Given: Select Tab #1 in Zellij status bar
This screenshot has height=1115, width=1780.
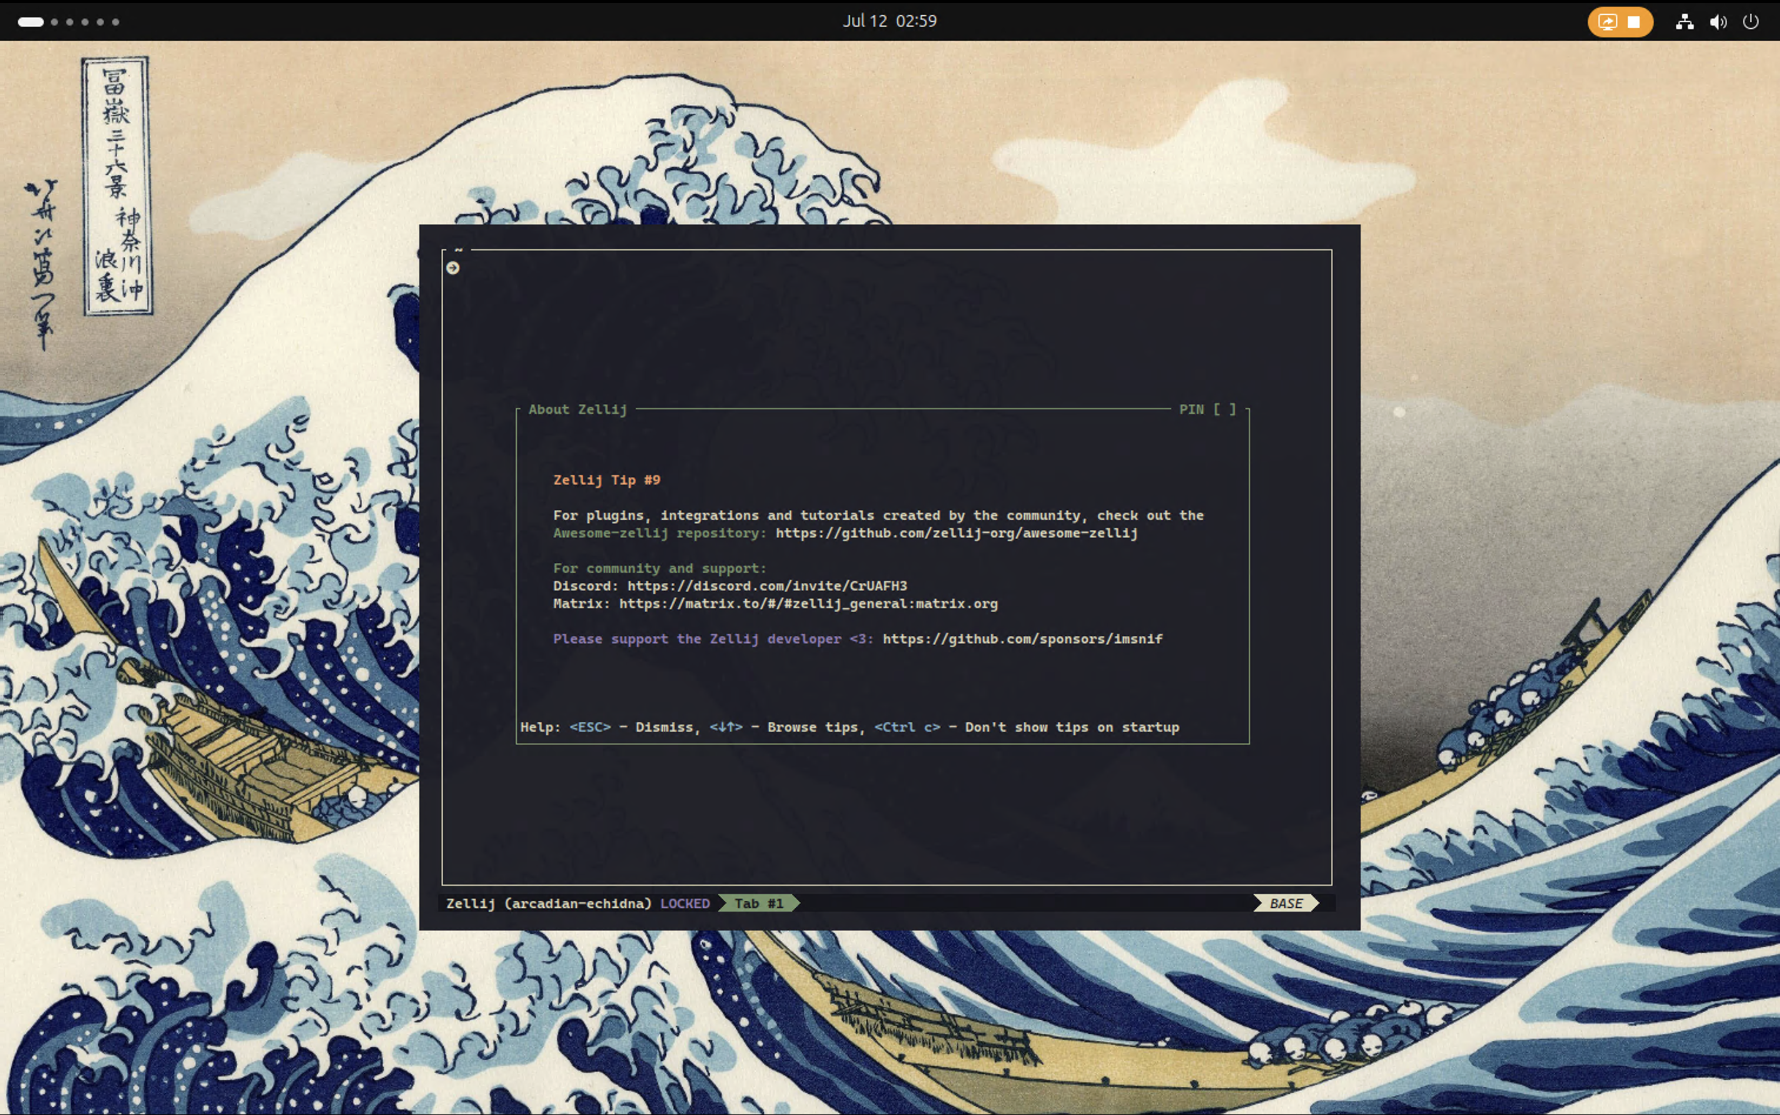Looking at the screenshot, I should tap(759, 903).
